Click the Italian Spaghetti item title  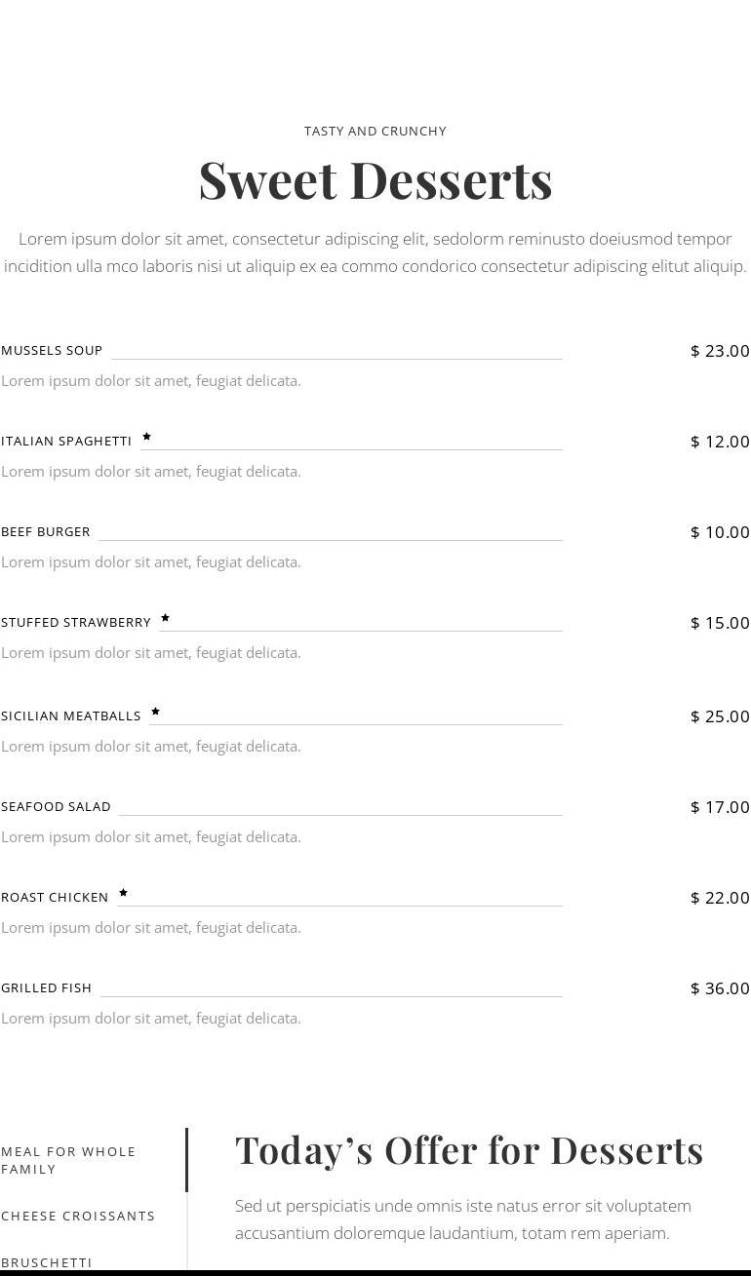(x=66, y=442)
